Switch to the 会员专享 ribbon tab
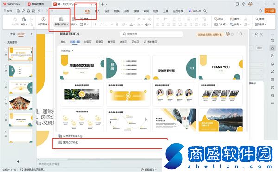278x172 pixels. [178, 11]
